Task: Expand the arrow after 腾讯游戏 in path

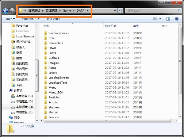Action: tap(43, 11)
